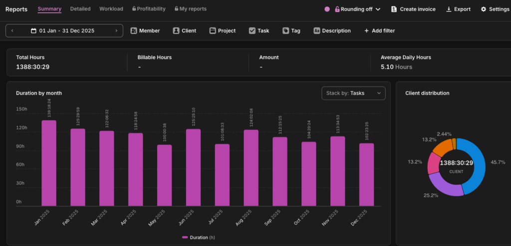Click the Member filter icon
This screenshot has width=511, height=246.
pos(134,31)
